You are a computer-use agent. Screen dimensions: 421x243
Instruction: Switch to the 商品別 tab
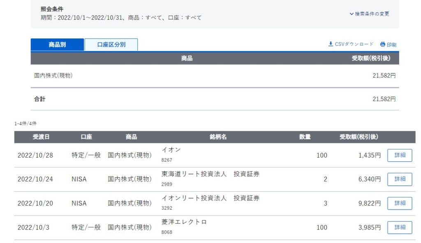(57, 45)
